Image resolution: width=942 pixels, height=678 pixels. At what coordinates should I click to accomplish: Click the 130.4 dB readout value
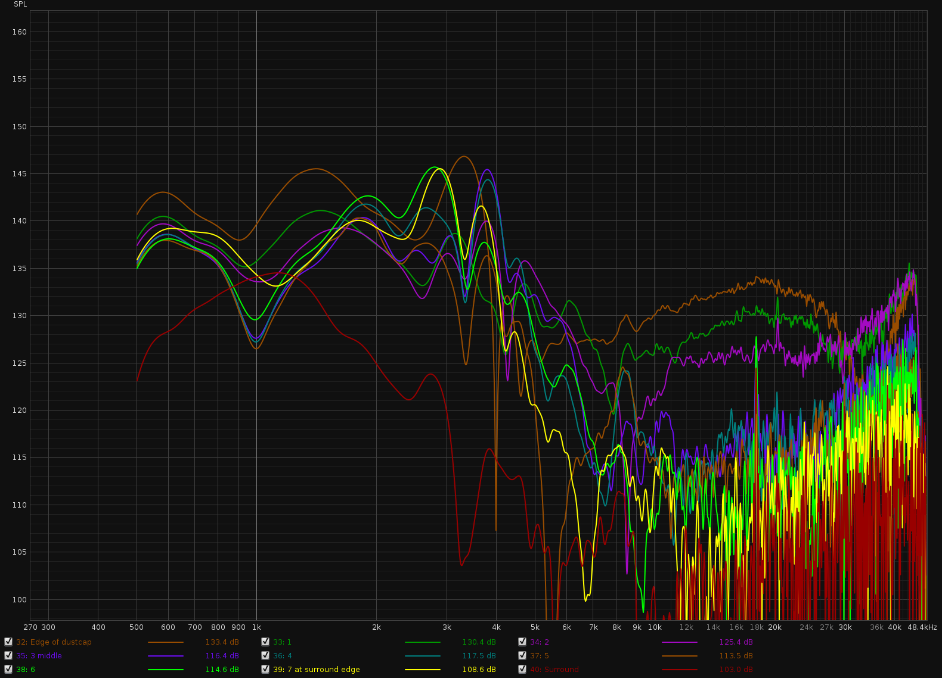pyautogui.click(x=479, y=642)
